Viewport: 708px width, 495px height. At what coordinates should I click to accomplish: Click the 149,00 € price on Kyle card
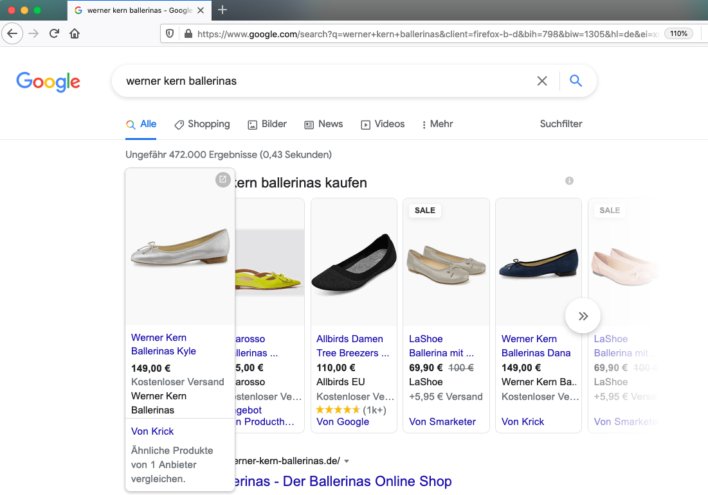(x=151, y=369)
